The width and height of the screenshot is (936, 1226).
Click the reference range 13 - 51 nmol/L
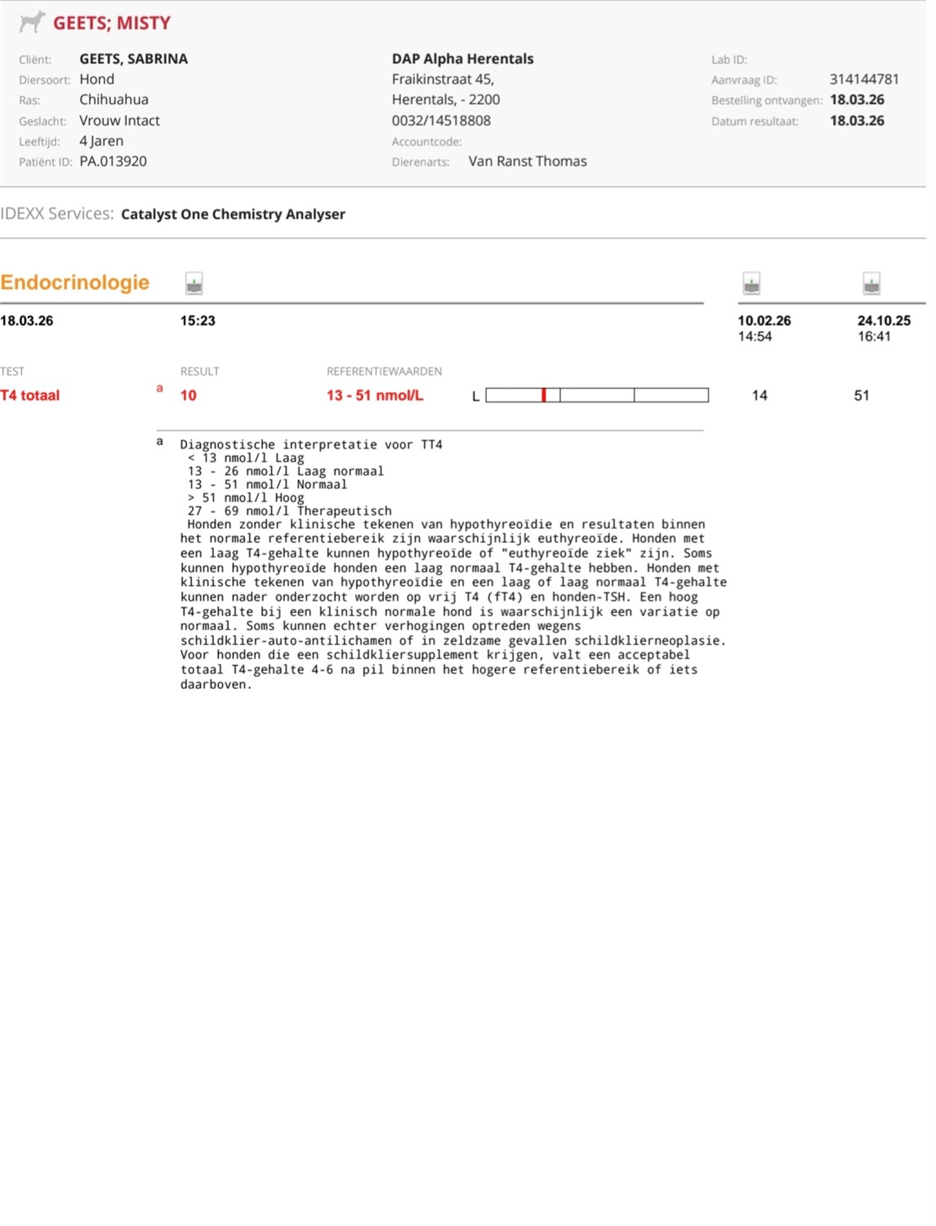[375, 396]
